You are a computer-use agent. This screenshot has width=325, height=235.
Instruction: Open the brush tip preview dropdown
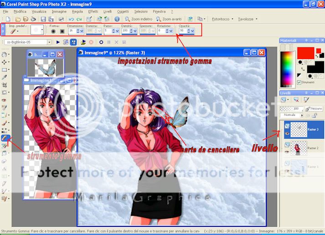pos(42,30)
